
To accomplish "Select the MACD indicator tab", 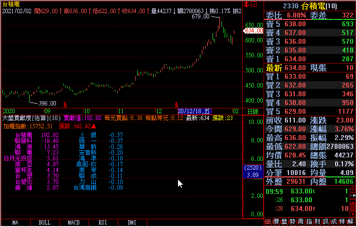I will click(74, 223).
